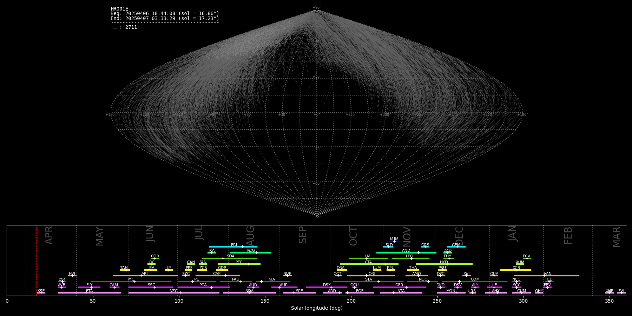Click the NTA pink bar
The image size is (632, 316).
coord(401,293)
